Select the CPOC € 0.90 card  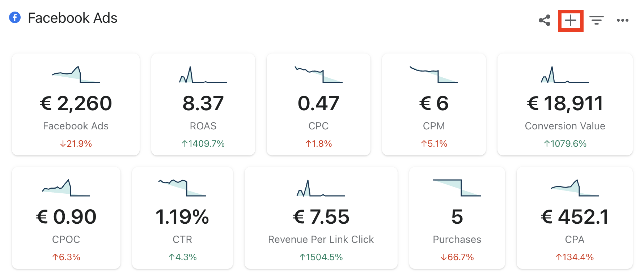coord(66,218)
